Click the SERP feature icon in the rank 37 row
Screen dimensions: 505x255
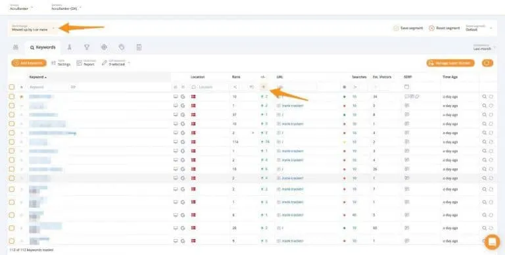pyautogui.click(x=407, y=114)
